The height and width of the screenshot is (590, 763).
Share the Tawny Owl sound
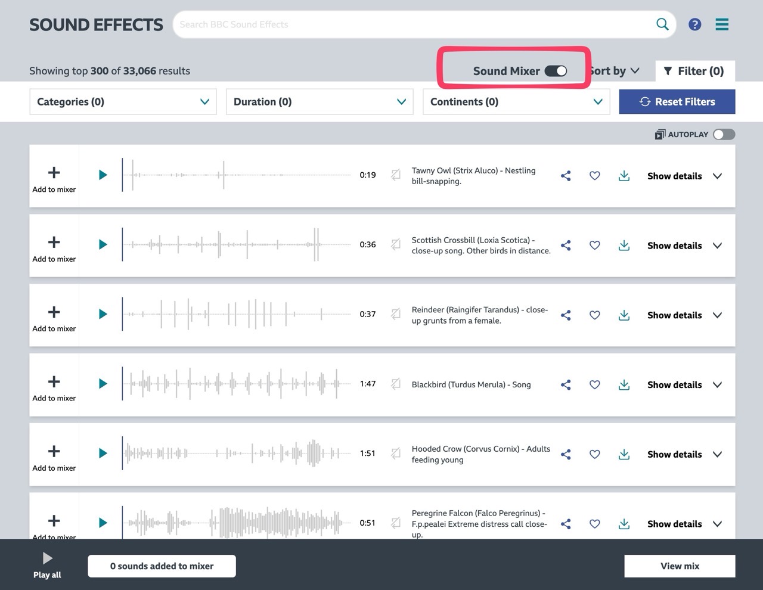click(565, 176)
